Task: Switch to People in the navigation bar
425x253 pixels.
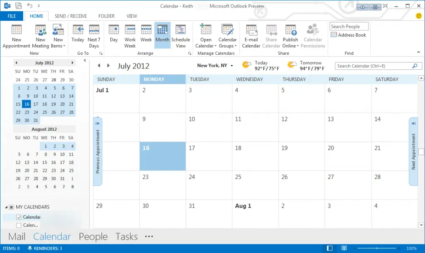Action: click(x=93, y=236)
